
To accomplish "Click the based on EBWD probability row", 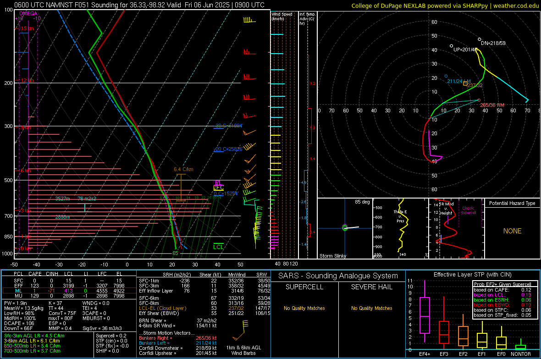I will click(x=502, y=305).
